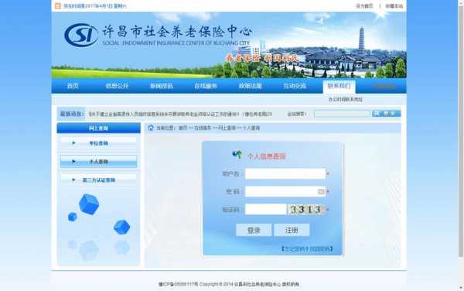The height and width of the screenshot is (291, 464).
Task: Click the home icon in breadcrumb bar
Action: coord(151,128)
